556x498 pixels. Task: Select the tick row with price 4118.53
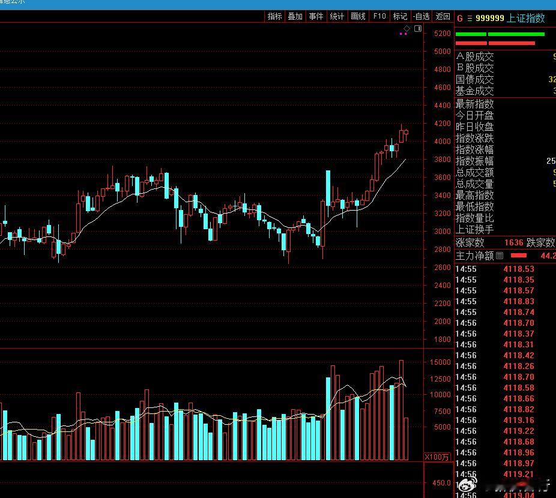[506, 269]
